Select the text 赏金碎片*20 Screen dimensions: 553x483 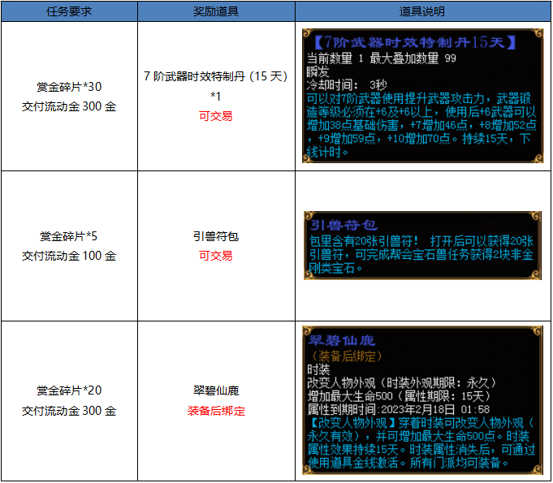pyautogui.click(x=69, y=390)
